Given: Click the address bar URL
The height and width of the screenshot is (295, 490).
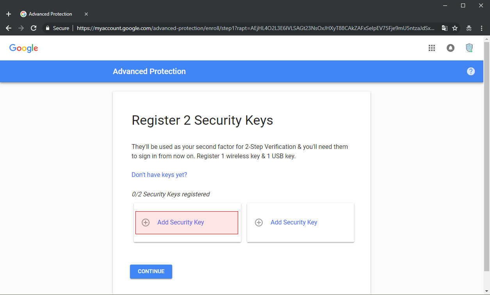Looking at the screenshot, I should 254,28.
